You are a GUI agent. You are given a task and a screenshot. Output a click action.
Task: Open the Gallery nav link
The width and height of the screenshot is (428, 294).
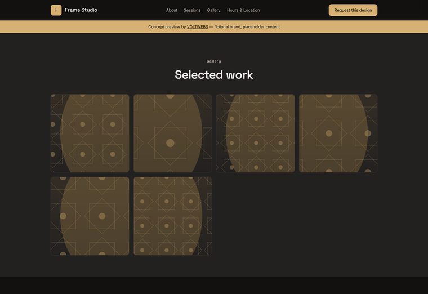(214, 10)
